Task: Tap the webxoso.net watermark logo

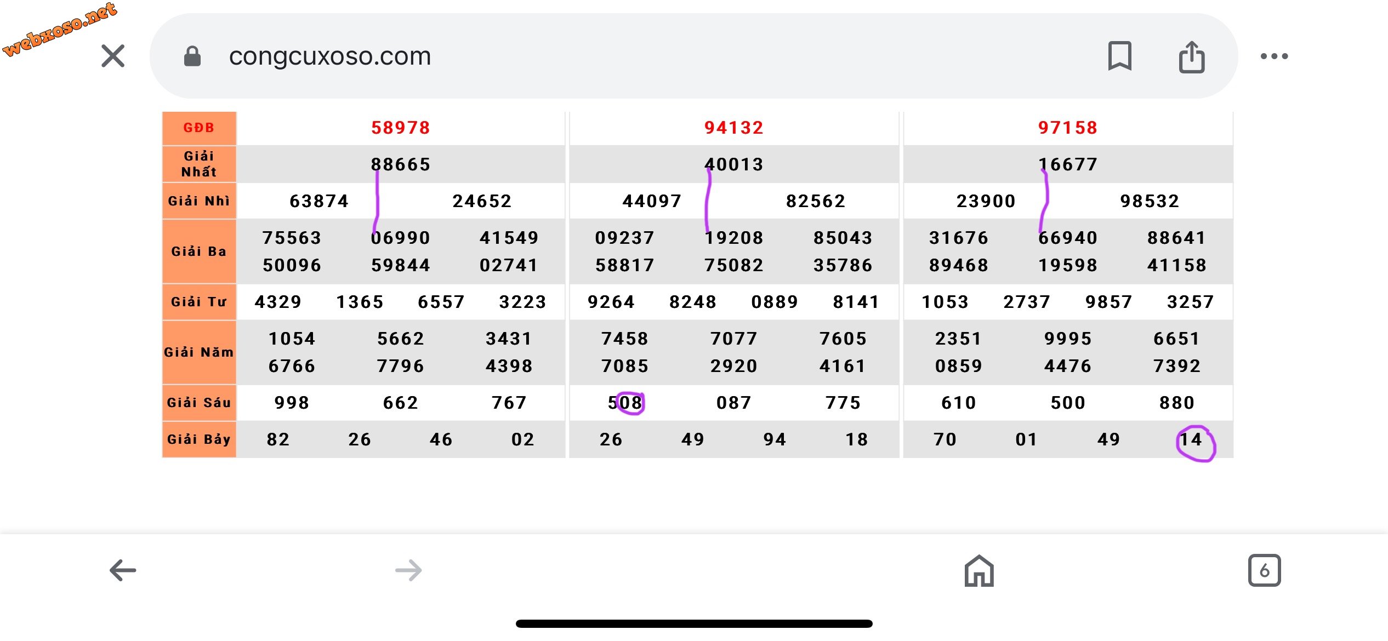Action: 59,28
